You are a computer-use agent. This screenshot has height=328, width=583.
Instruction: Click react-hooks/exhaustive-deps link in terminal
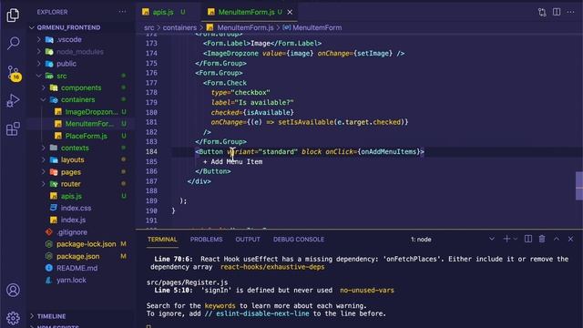coord(272,267)
